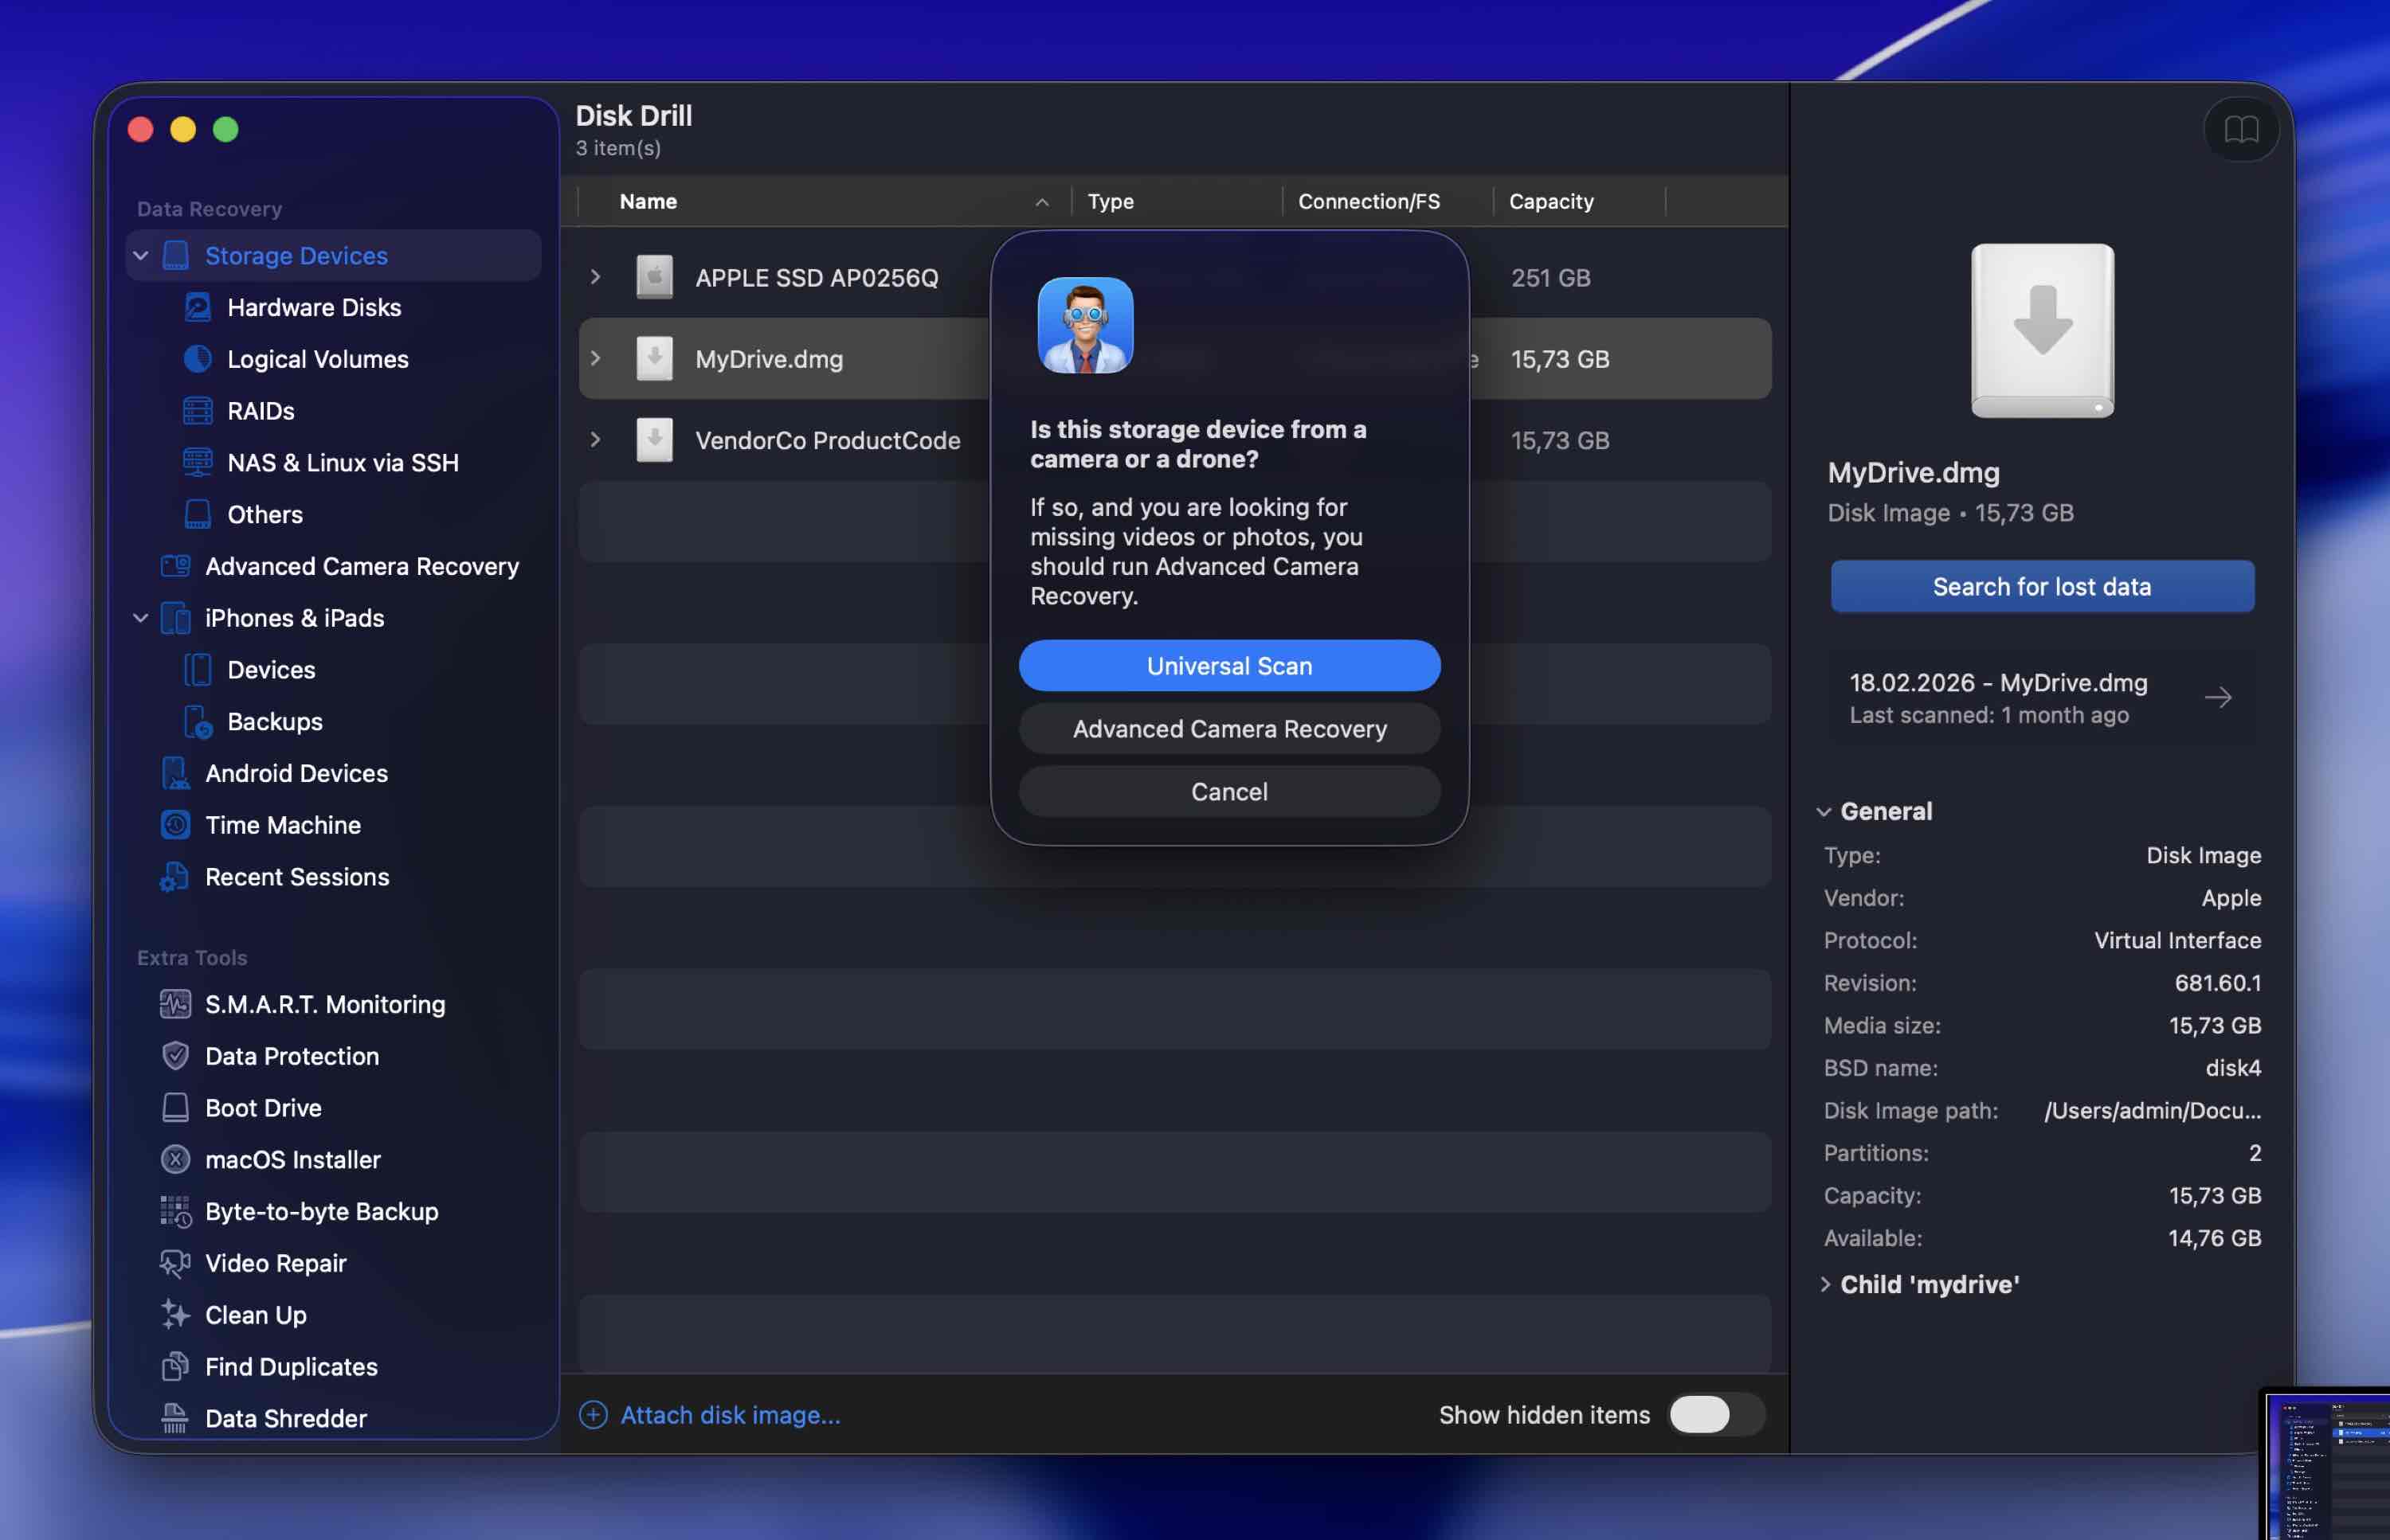
Task: Click the Logical Volumes icon
Action: tap(198, 359)
